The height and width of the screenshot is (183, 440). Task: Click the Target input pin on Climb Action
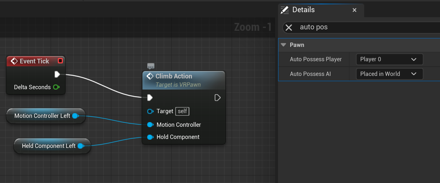click(150, 111)
